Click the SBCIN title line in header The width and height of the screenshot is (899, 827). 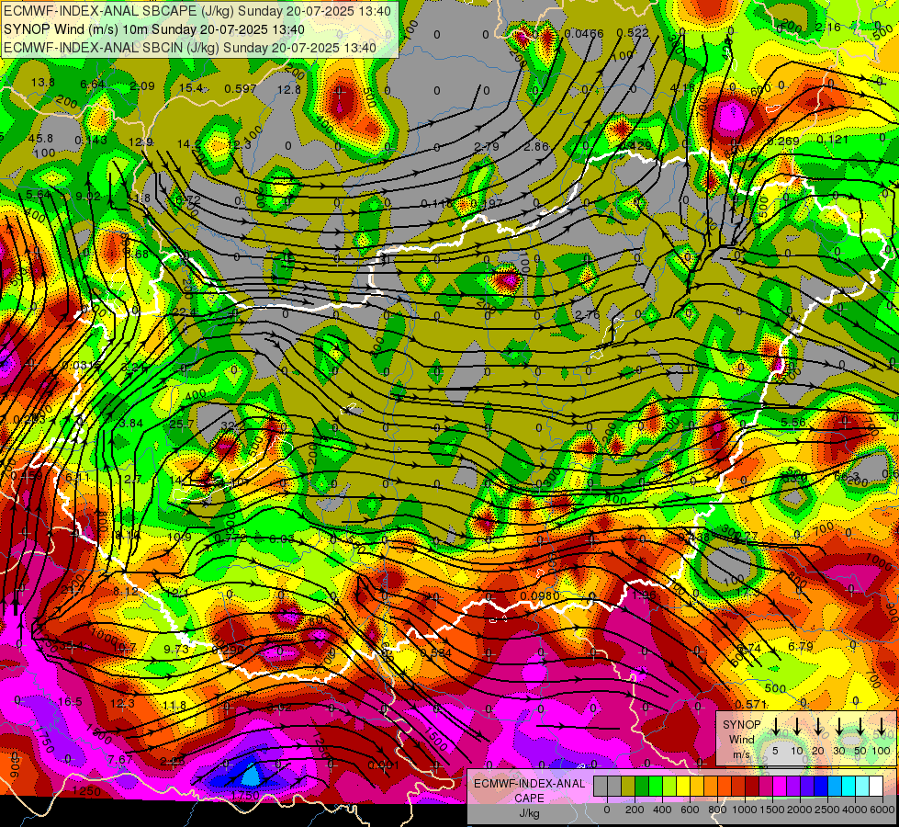190,48
